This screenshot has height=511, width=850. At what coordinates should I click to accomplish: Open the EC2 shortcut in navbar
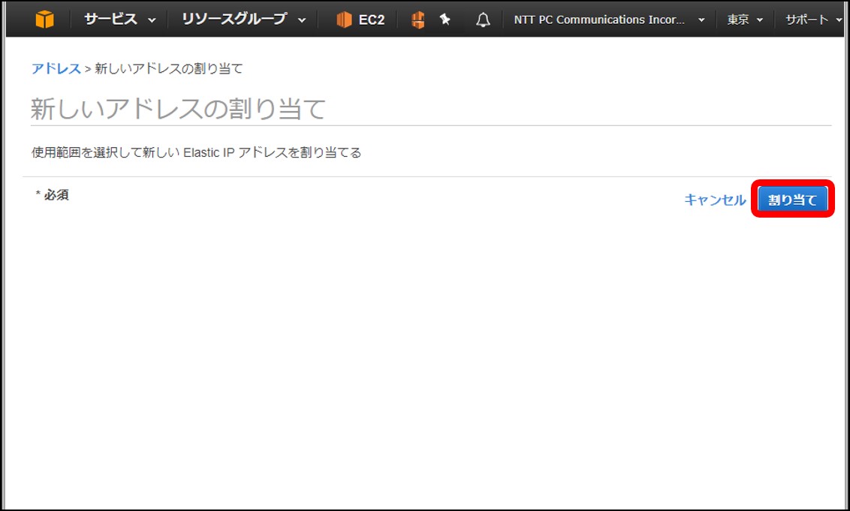pos(360,20)
